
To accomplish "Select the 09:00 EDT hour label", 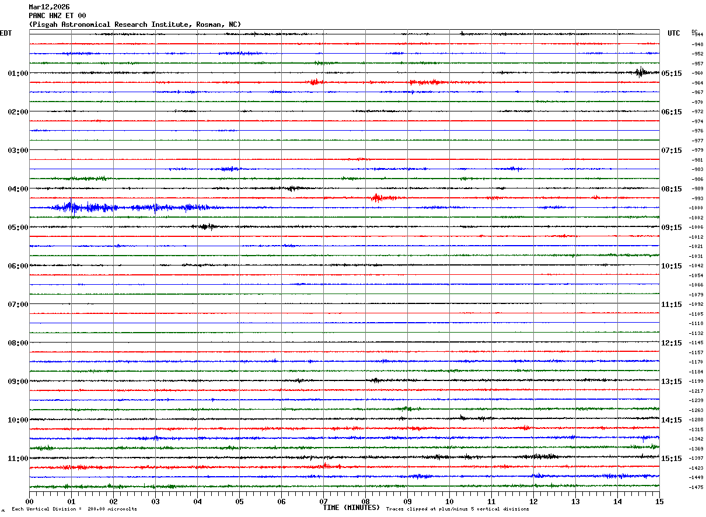I will click(18, 382).
